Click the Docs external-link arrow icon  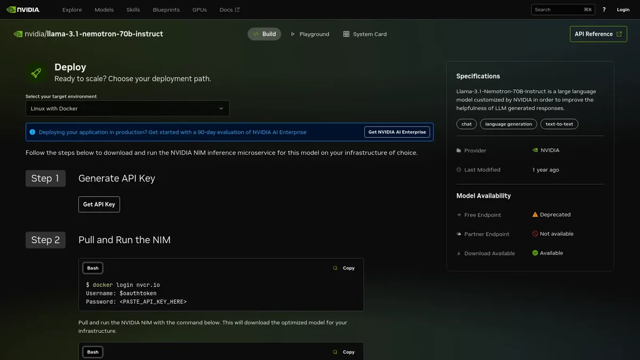point(237,10)
